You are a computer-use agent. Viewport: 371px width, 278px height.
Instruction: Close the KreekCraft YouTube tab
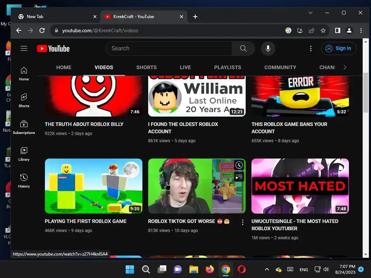(x=182, y=17)
